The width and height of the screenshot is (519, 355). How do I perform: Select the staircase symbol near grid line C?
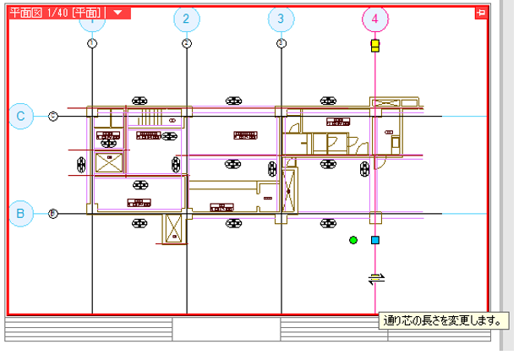tap(150, 116)
